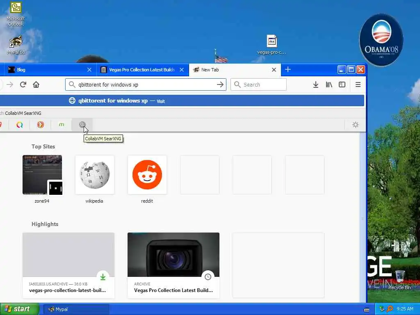The width and height of the screenshot is (420, 315).
Task: Open Microsoft Outlook desktop icon
Action: (16, 14)
